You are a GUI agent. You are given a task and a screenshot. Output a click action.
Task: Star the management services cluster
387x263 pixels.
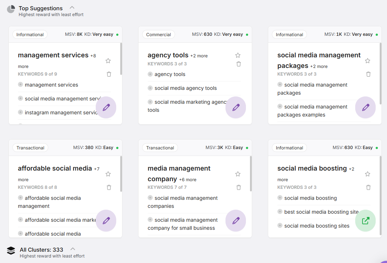(x=108, y=61)
